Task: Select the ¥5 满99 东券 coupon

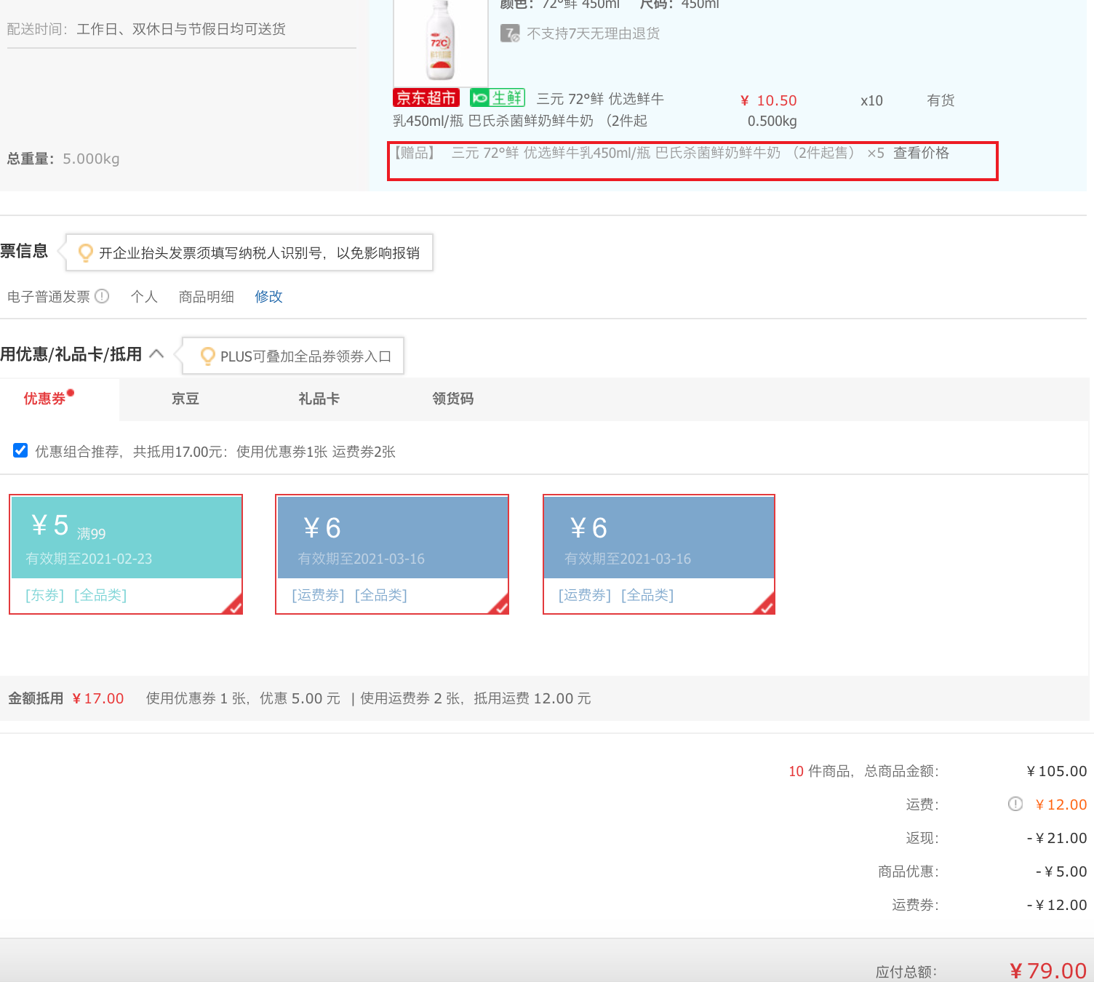Action: pyautogui.click(x=126, y=554)
